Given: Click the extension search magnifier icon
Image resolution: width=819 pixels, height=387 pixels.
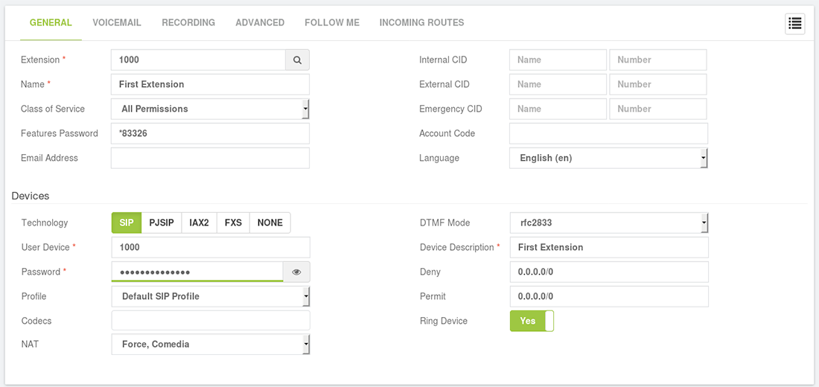Looking at the screenshot, I should 297,60.
